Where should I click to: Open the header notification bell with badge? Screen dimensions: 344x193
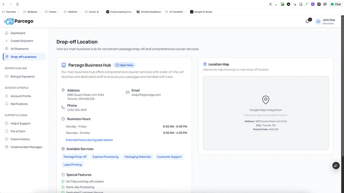tap(307, 21)
